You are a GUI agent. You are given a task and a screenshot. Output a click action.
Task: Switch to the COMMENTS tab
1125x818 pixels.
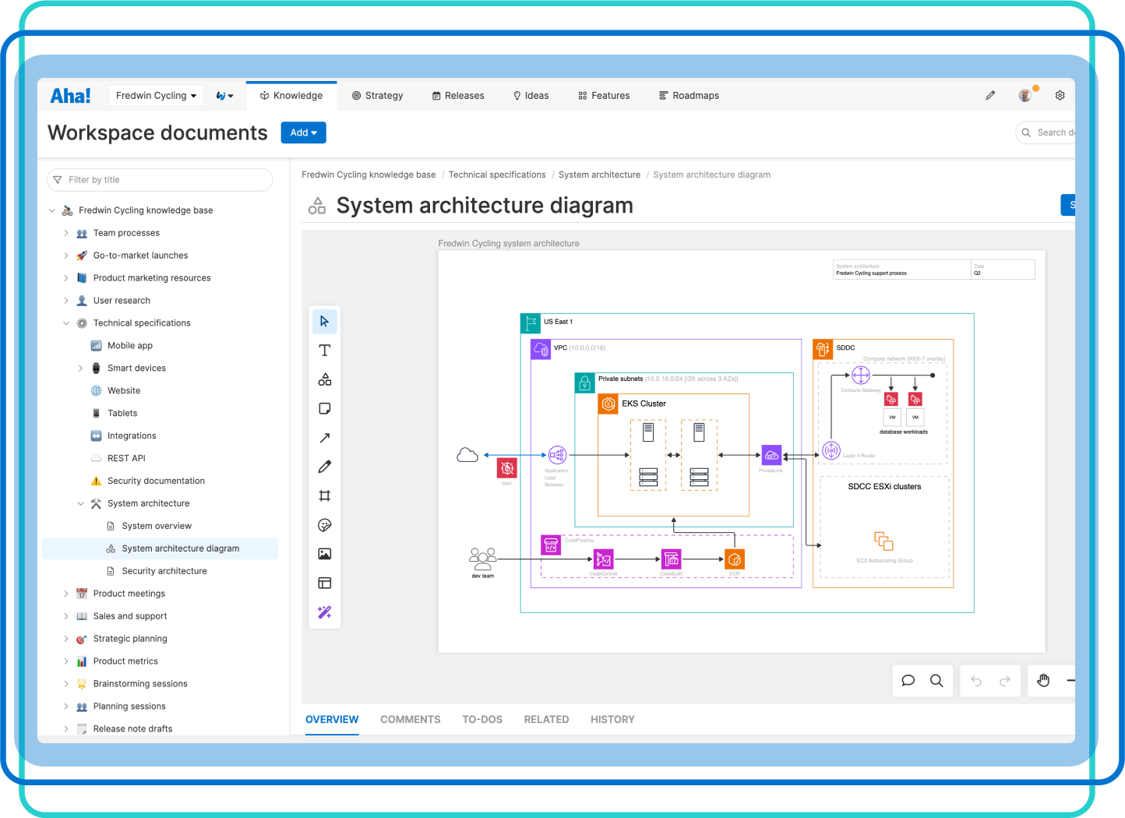(x=411, y=720)
